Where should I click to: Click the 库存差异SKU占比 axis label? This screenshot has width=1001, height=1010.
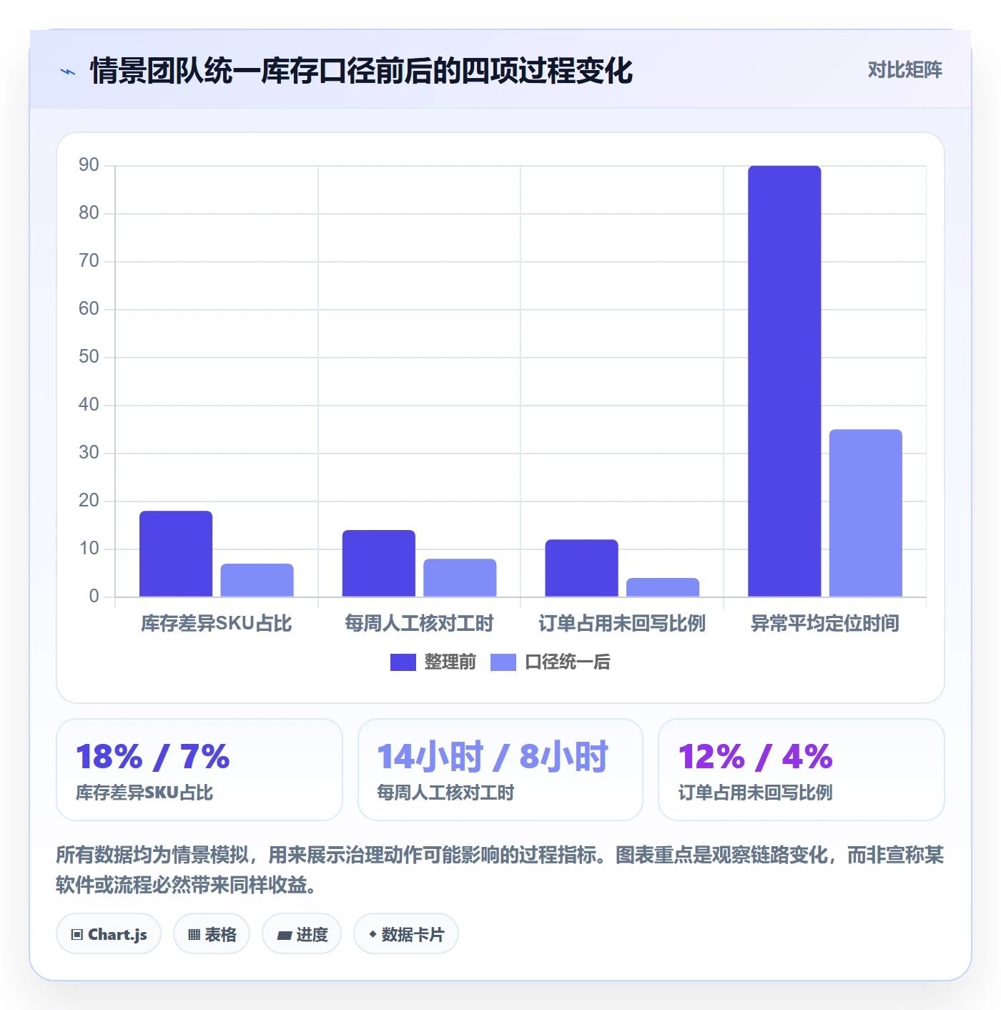(216, 623)
